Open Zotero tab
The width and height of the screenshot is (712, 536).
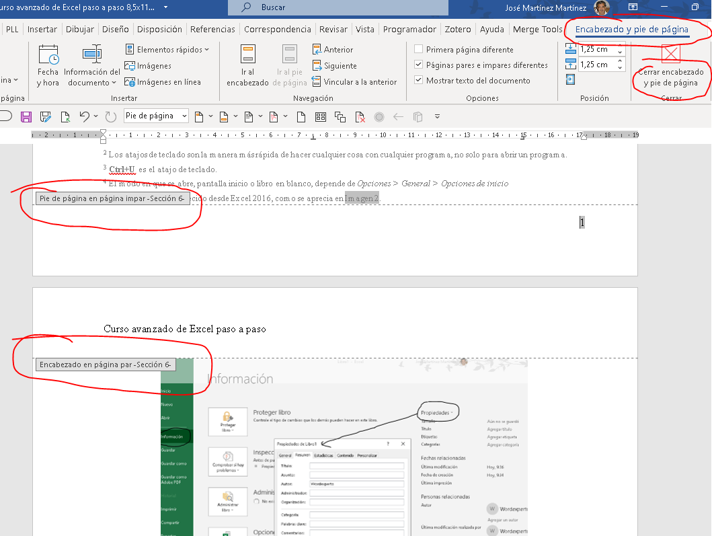(458, 30)
